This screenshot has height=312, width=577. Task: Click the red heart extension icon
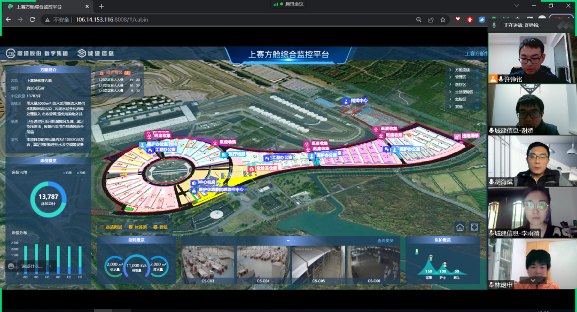point(457,19)
